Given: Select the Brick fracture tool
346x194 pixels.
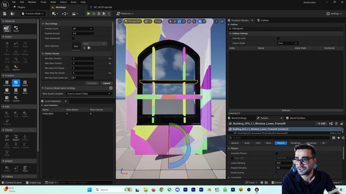Looking at the screenshot, I should [25, 91].
